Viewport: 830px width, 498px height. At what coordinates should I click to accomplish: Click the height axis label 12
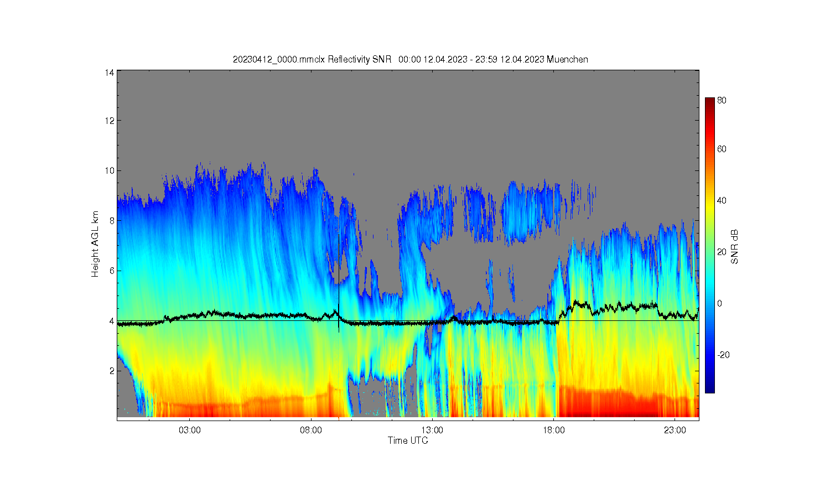[x=110, y=121]
